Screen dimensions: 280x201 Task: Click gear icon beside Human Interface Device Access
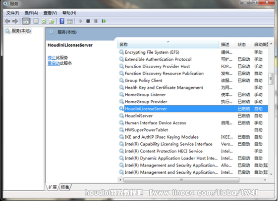tap(121, 123)
